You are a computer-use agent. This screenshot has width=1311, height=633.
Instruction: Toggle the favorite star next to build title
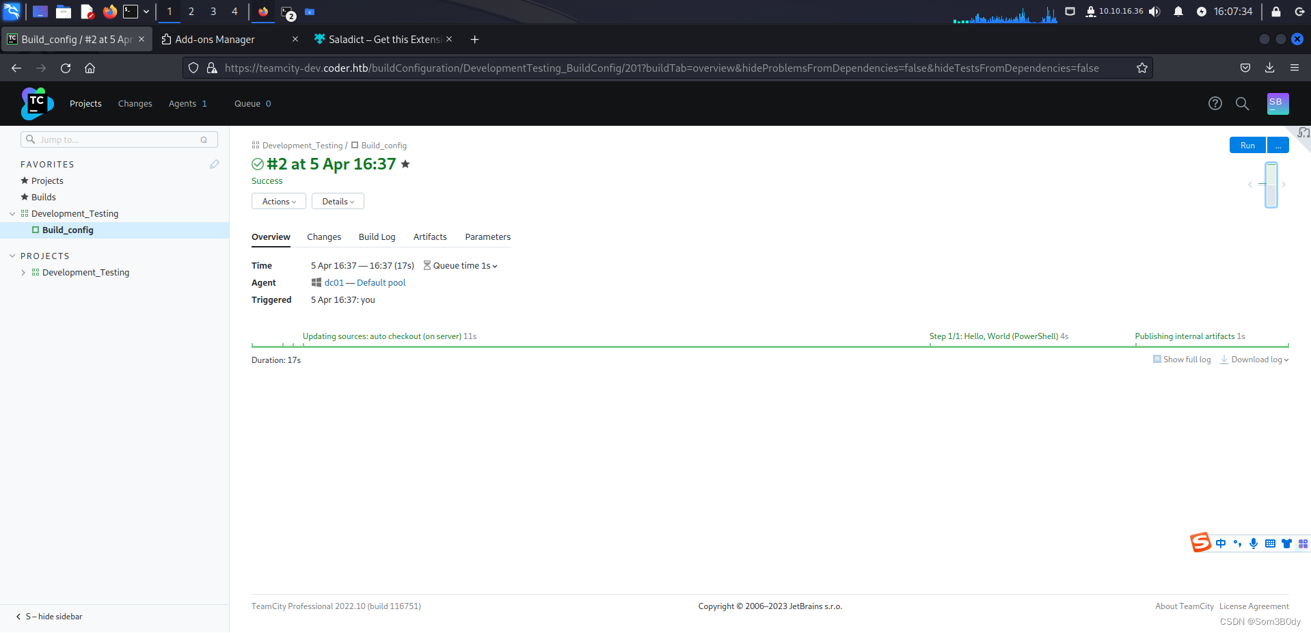(x=405, y=164)
